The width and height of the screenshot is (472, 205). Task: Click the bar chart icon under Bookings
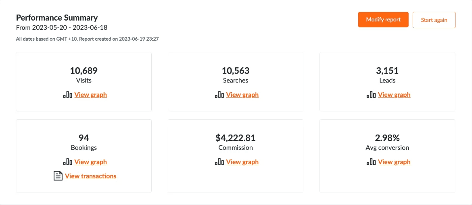coord(67,162)
